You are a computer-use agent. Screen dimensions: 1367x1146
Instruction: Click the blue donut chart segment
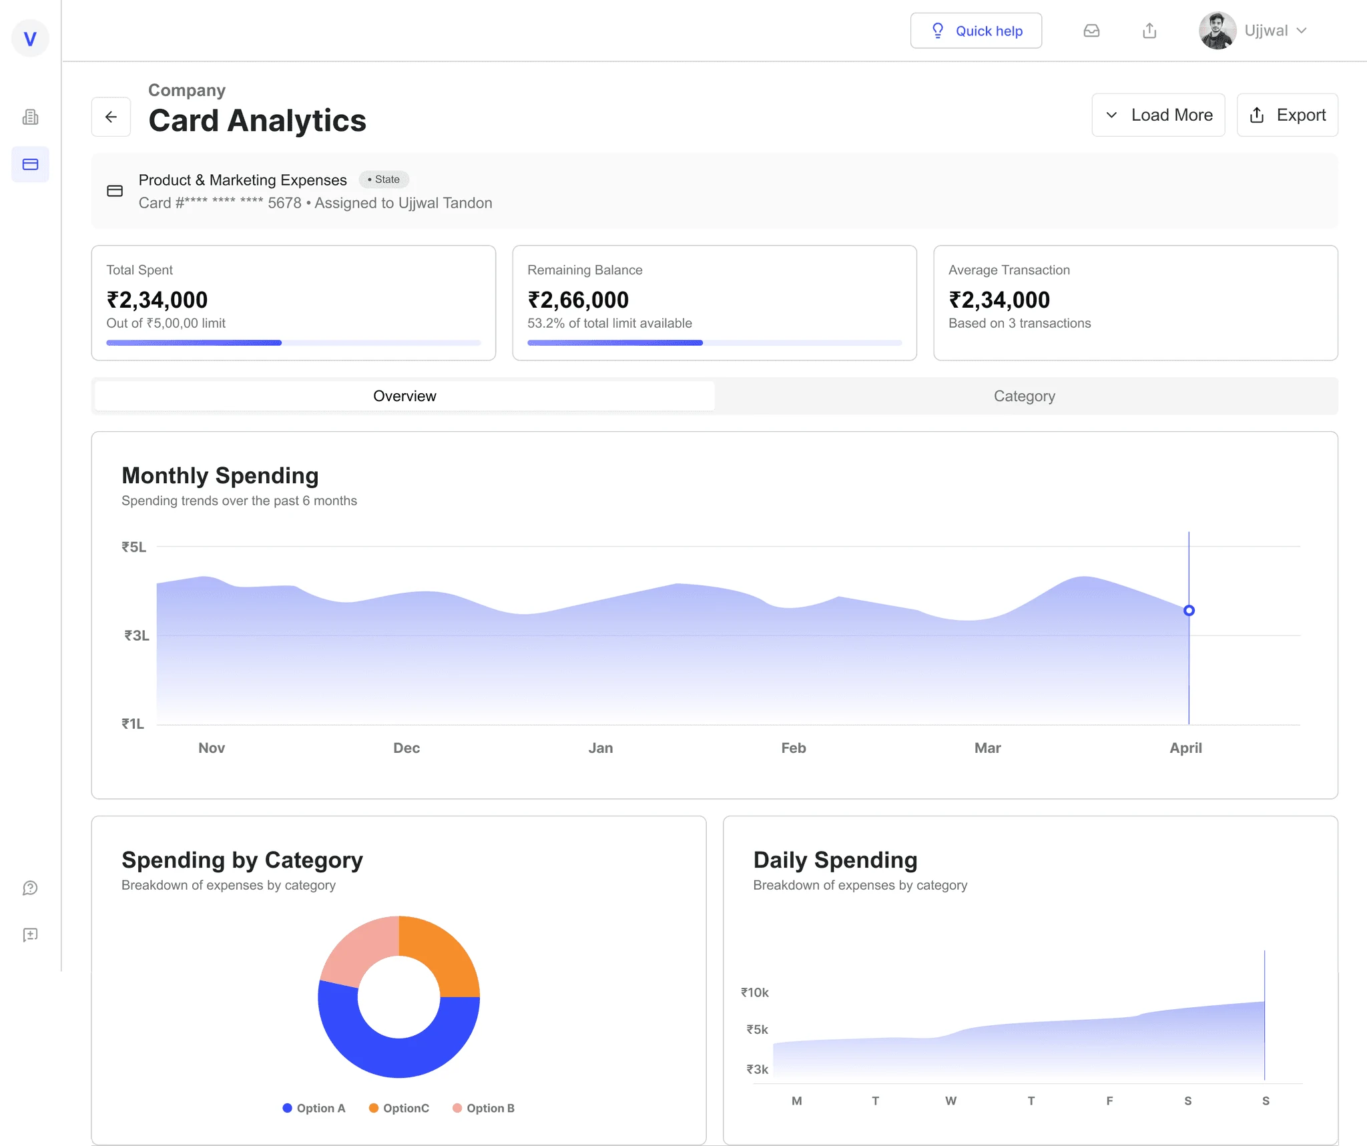[x=399, y=1057]
